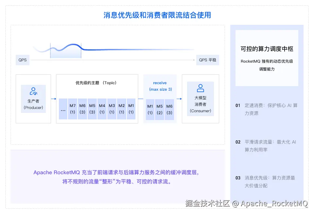Select the title 消息优先级和消费者限流结合使用

(x=157, y=15)
